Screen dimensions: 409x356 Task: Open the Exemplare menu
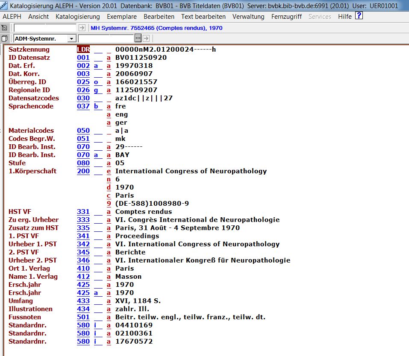click(x=122, y=17)
